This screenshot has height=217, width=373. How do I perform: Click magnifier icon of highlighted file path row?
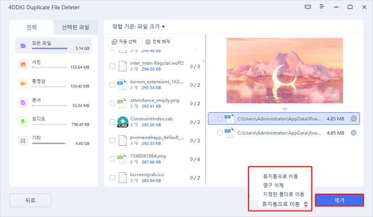click(353, 119)
